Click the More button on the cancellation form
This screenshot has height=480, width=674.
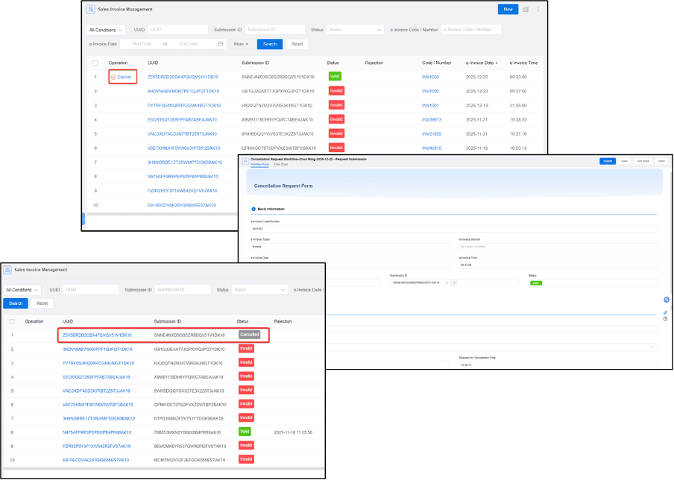[661, 161]
